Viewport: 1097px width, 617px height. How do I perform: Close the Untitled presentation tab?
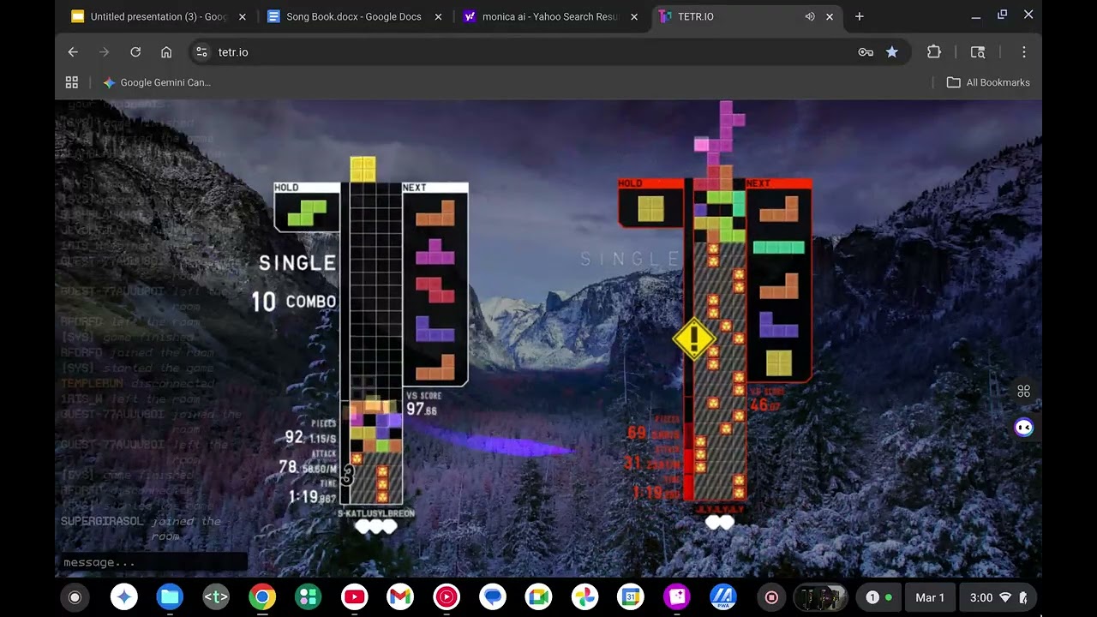[x=243, y=16]
